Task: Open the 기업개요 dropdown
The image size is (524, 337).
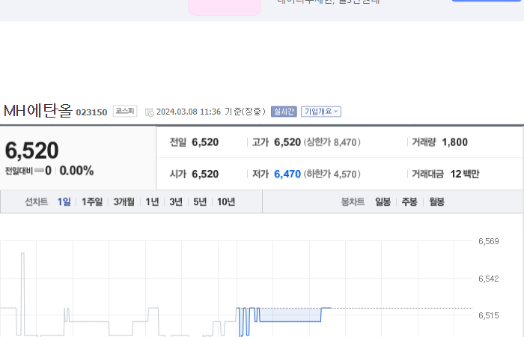Action: 321,112
